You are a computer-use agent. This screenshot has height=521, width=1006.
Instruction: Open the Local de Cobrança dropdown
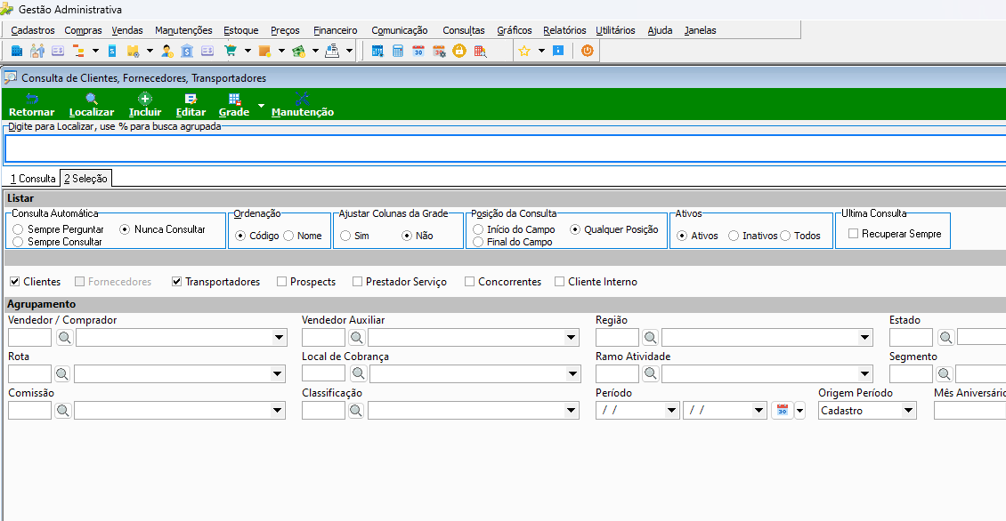(x=573, y=373)
